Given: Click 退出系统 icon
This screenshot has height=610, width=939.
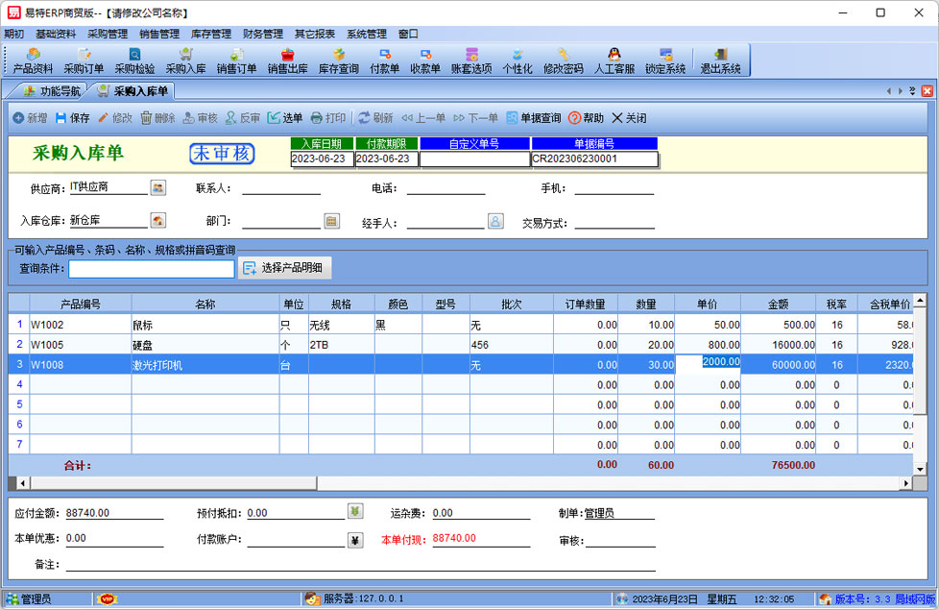Looking at the screenshot, I should [x=720, y=61].
